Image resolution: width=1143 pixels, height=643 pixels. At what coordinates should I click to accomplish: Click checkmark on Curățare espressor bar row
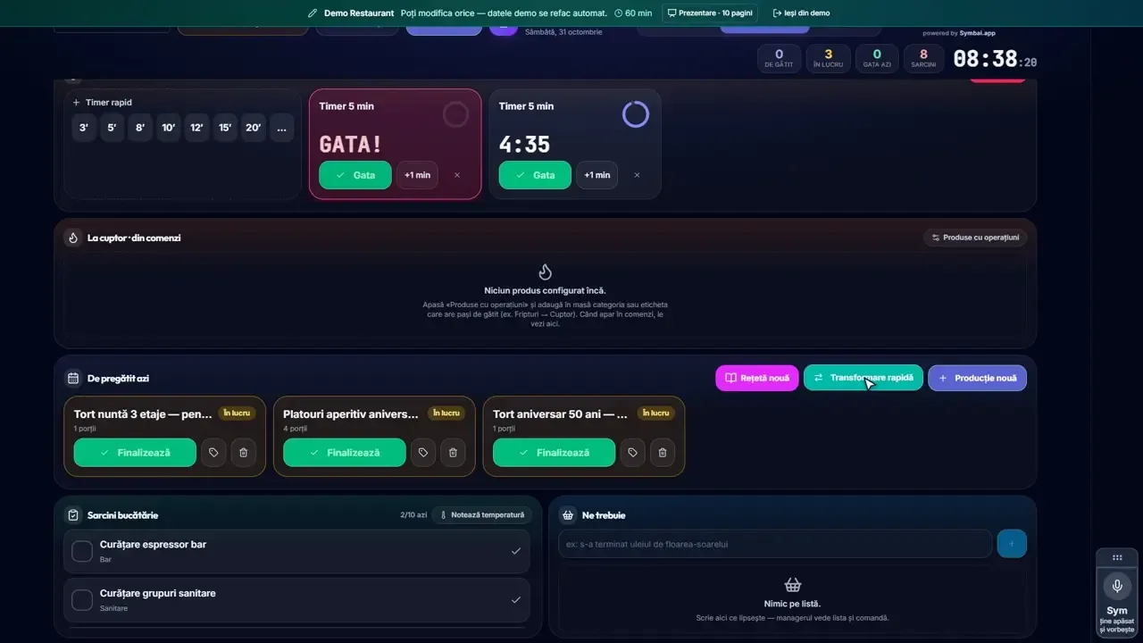click(x=515, y=551)
